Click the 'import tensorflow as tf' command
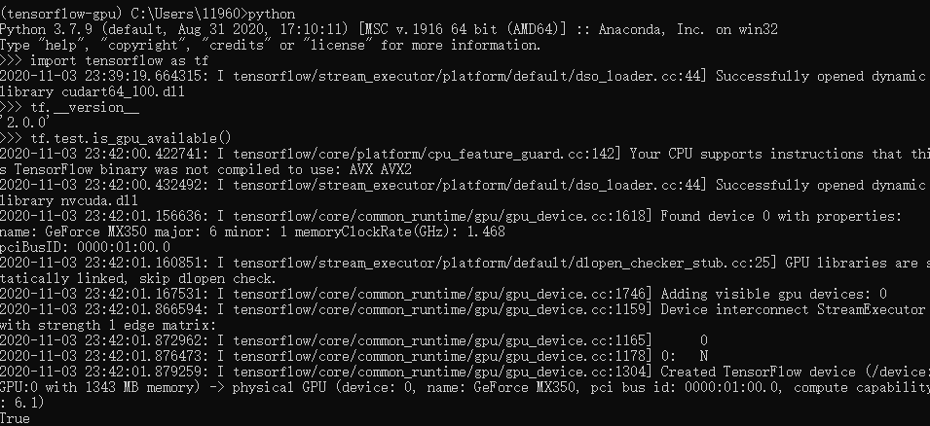 click(x=119, y=60)
